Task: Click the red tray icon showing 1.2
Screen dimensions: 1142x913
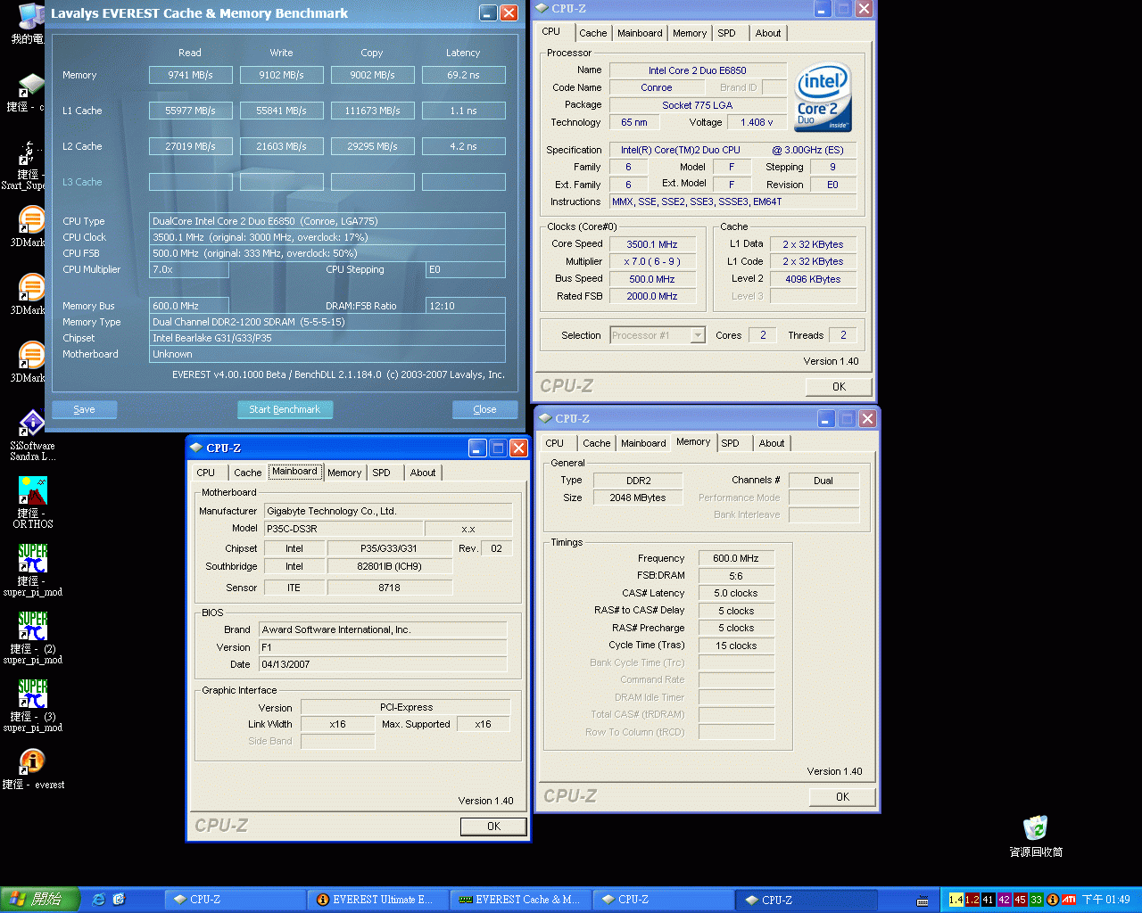Action: (x=972, y=900)
